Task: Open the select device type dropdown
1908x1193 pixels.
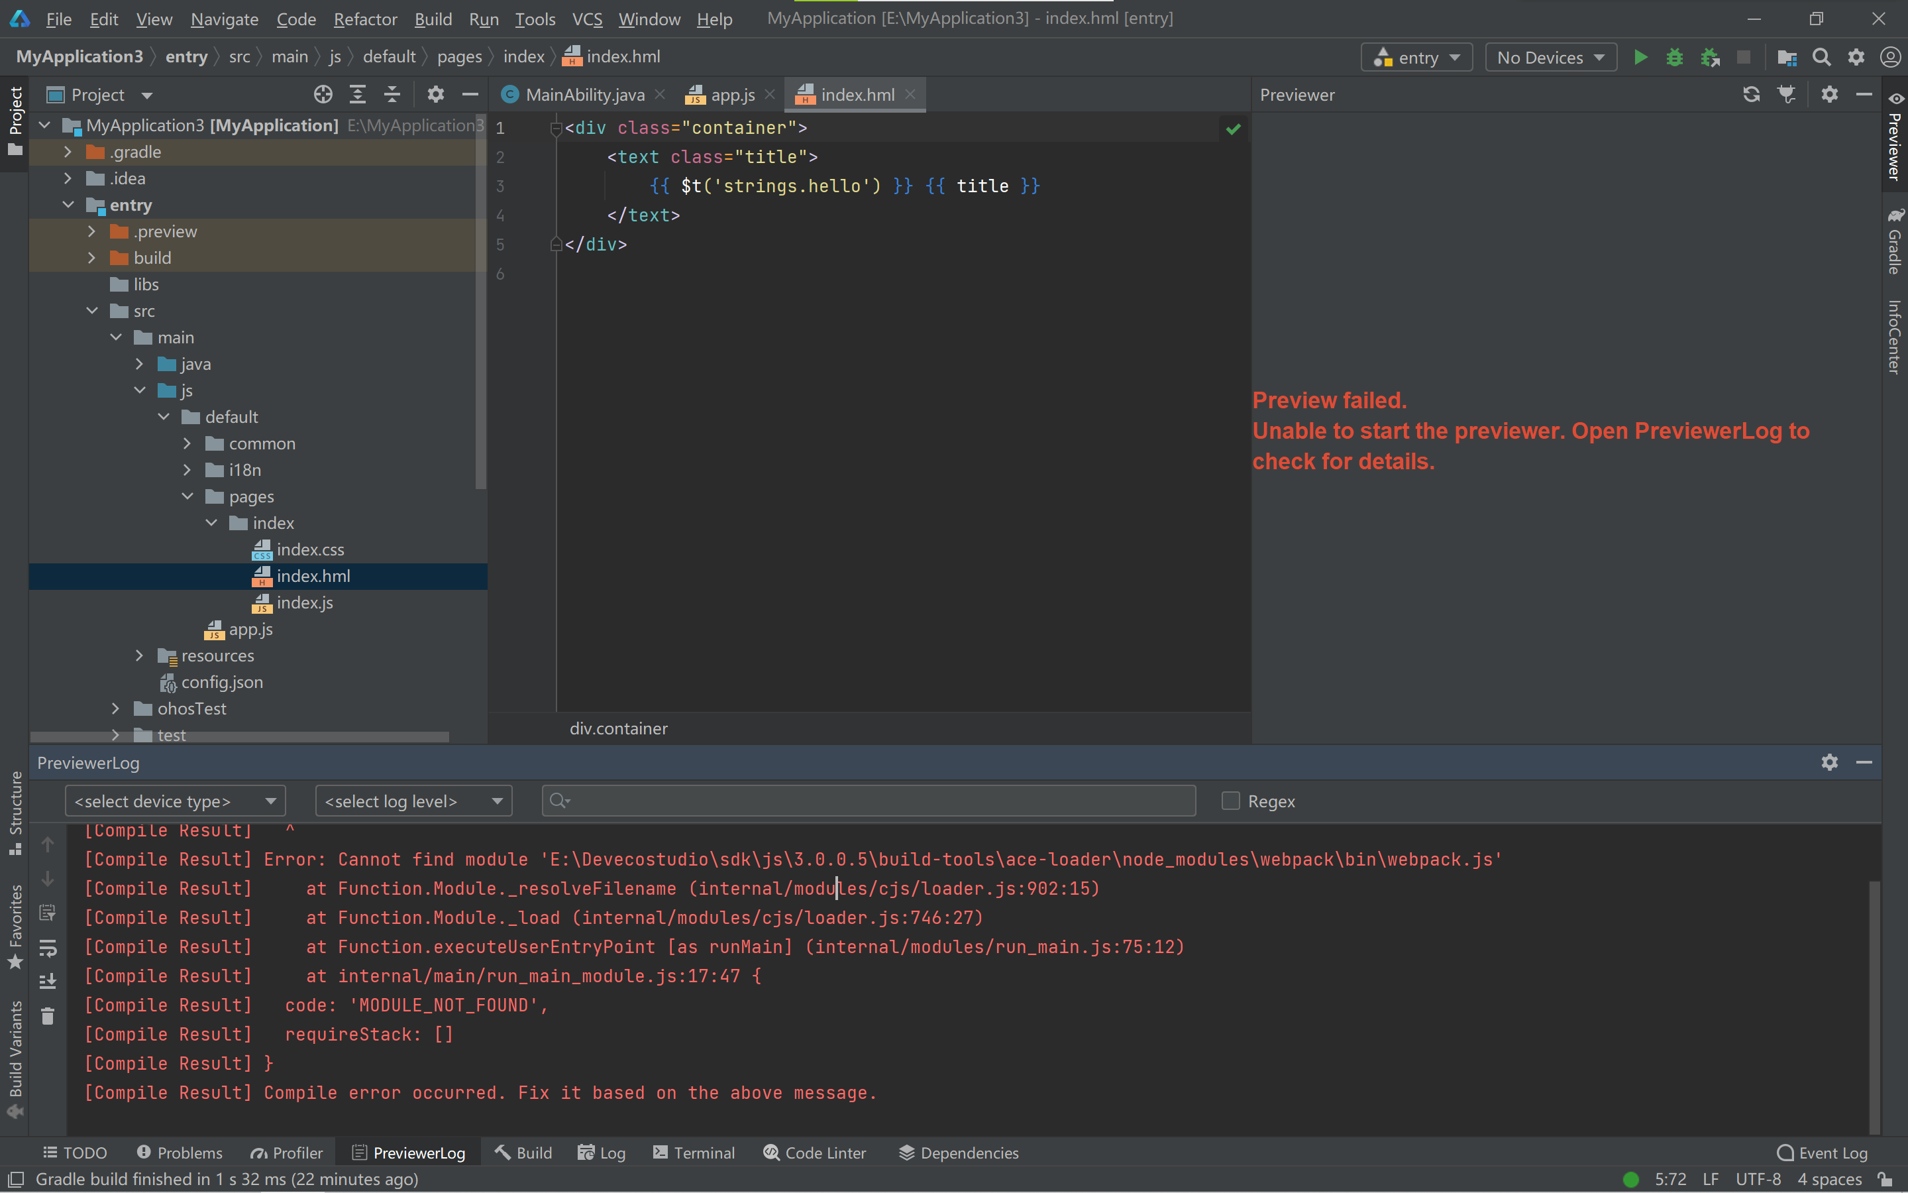Action: click(175, 801)
